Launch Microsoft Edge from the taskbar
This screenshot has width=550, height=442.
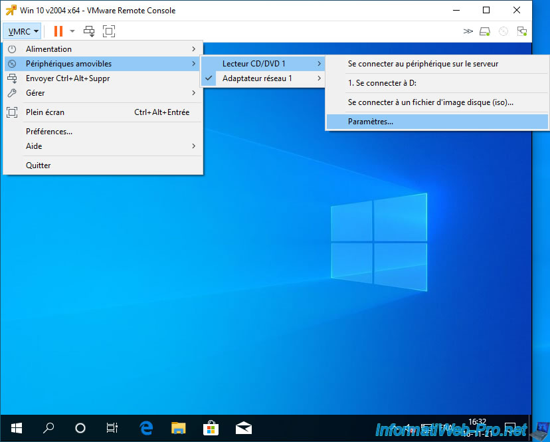pos(146,428)
